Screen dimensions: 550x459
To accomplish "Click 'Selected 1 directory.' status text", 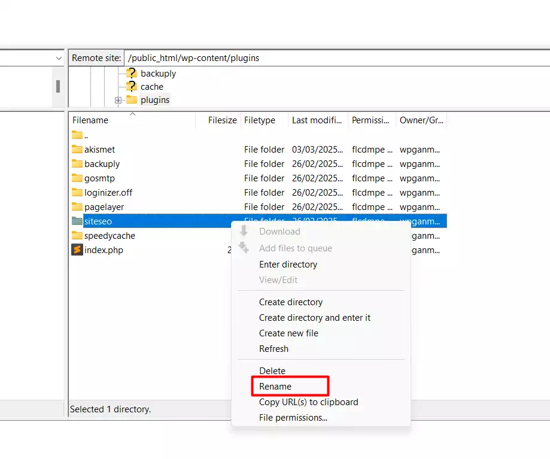I will (111, 409).
